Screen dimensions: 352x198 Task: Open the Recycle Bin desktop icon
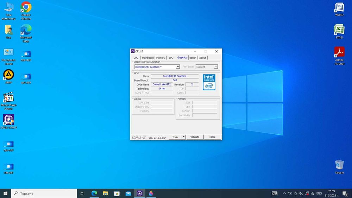coord(339,167)
